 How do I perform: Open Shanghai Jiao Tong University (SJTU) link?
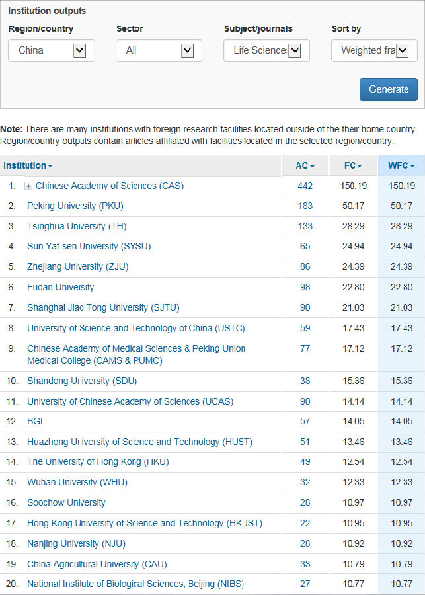coord(103,307)
